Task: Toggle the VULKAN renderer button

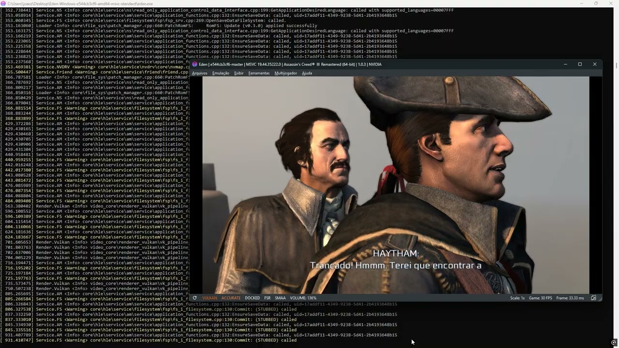Action: pyautogui.click(x=209, y=298)
